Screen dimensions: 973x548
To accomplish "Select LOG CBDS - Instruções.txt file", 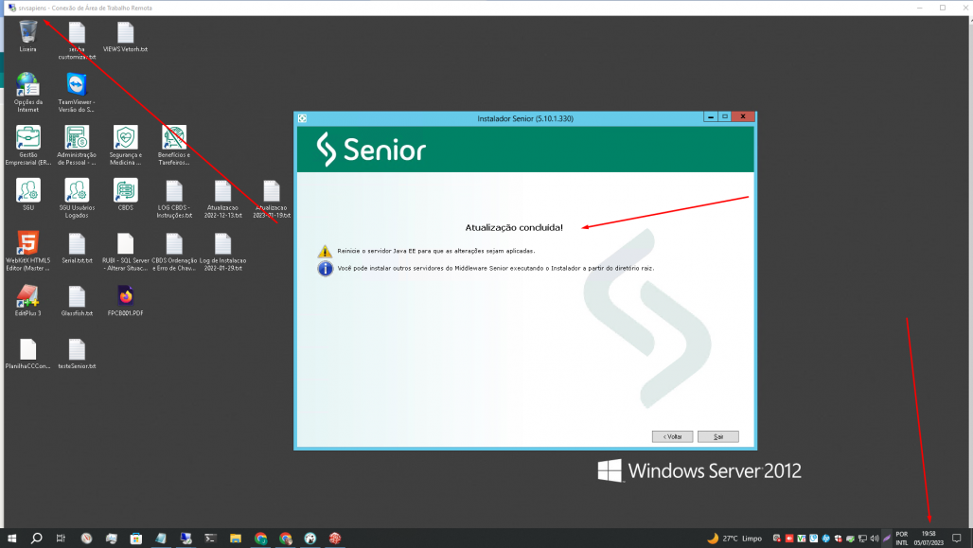I will coord(174,199).
